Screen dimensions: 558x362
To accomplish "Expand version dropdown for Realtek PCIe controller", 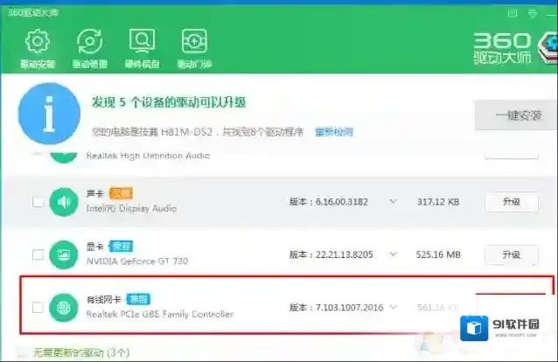I will (394, 307).
